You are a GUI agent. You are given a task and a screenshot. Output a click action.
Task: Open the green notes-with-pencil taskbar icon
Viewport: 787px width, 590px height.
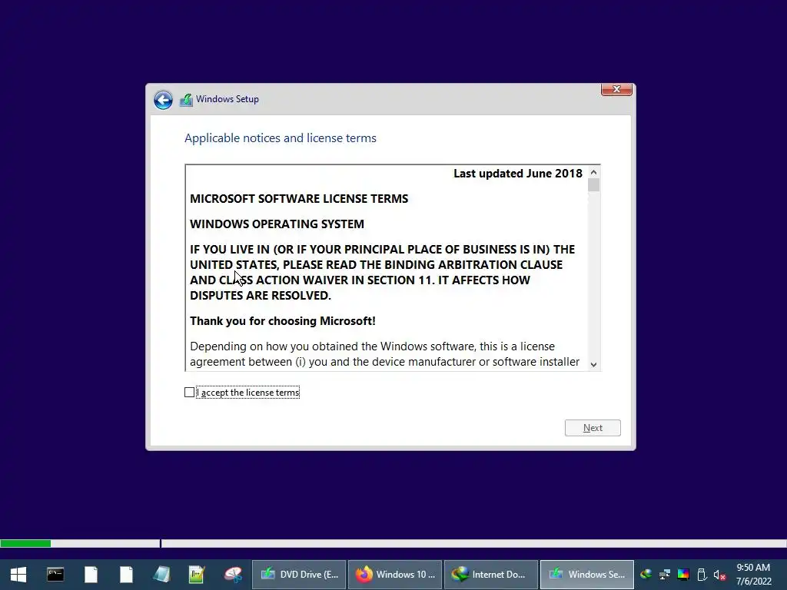pos(197,575)
